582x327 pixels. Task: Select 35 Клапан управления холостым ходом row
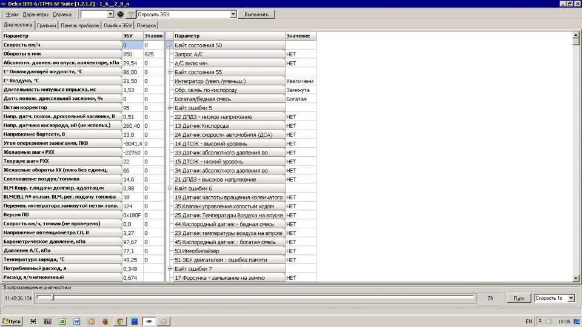[244, 206]
